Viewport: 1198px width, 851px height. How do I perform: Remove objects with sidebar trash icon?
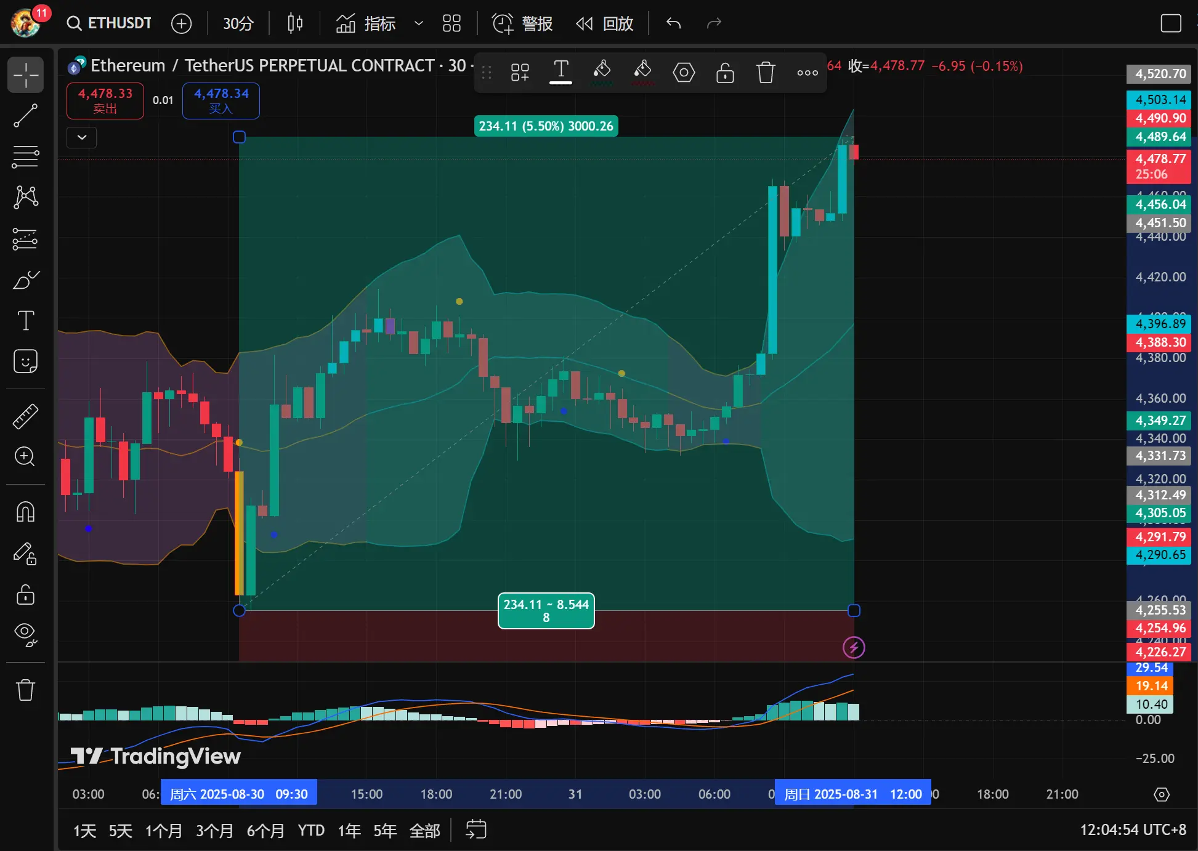click(x=25, y=690)
